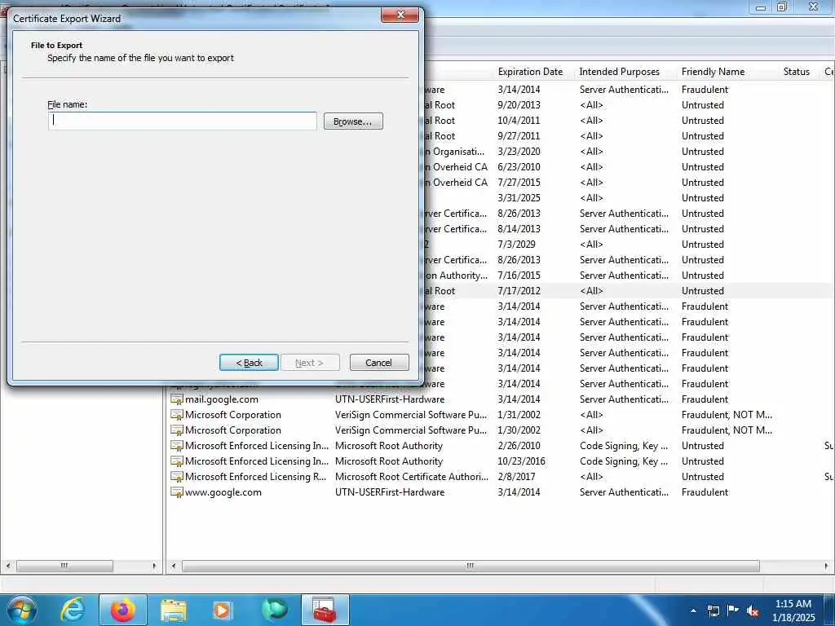835x626 pixels.
Task: Sort by Friendly Name column header
Action: click(x=713, y=72)
